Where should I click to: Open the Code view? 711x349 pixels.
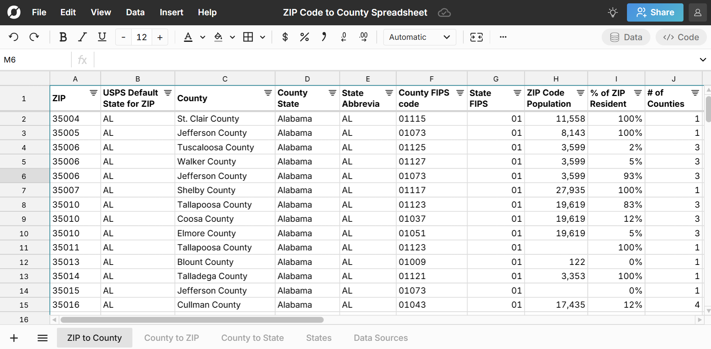681,37
